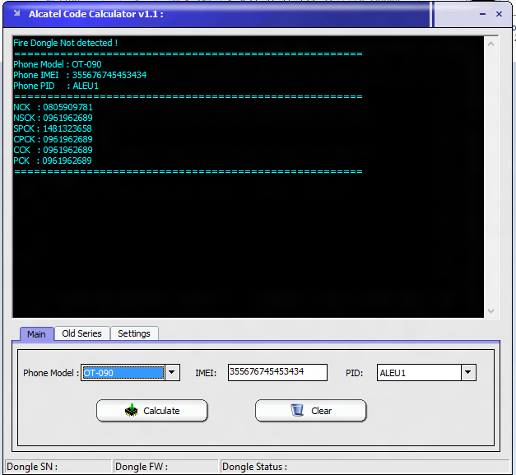Open the PID dropdown arrow
Image resolution: width=516 pixels, height=475 pixels.
coord(468,373)
